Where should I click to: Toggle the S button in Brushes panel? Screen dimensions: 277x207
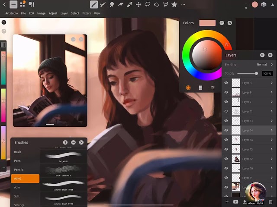point(65,142)
